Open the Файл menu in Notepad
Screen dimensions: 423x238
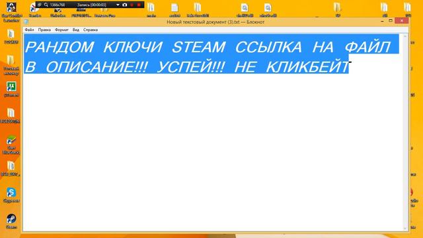pos(29,30)
